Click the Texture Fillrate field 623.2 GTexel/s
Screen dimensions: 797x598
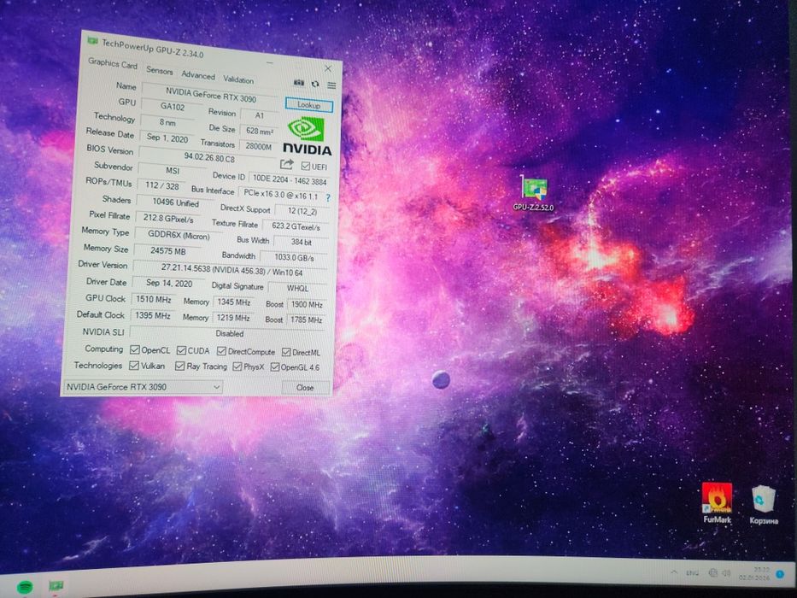click(296, 226)
